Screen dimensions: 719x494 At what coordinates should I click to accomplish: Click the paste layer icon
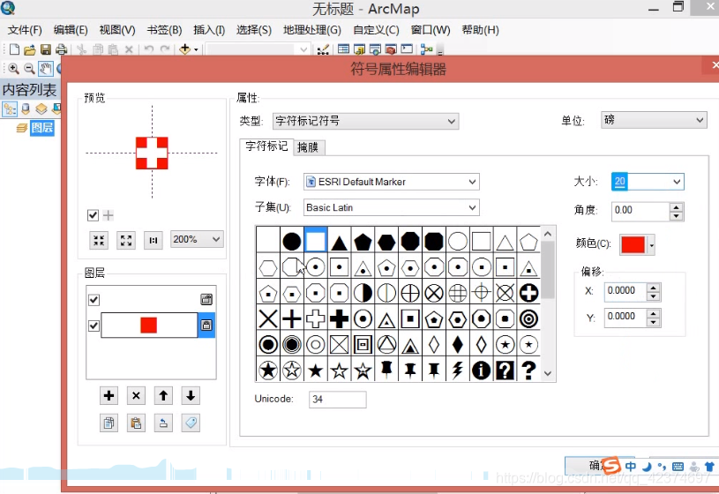[136, 423]
